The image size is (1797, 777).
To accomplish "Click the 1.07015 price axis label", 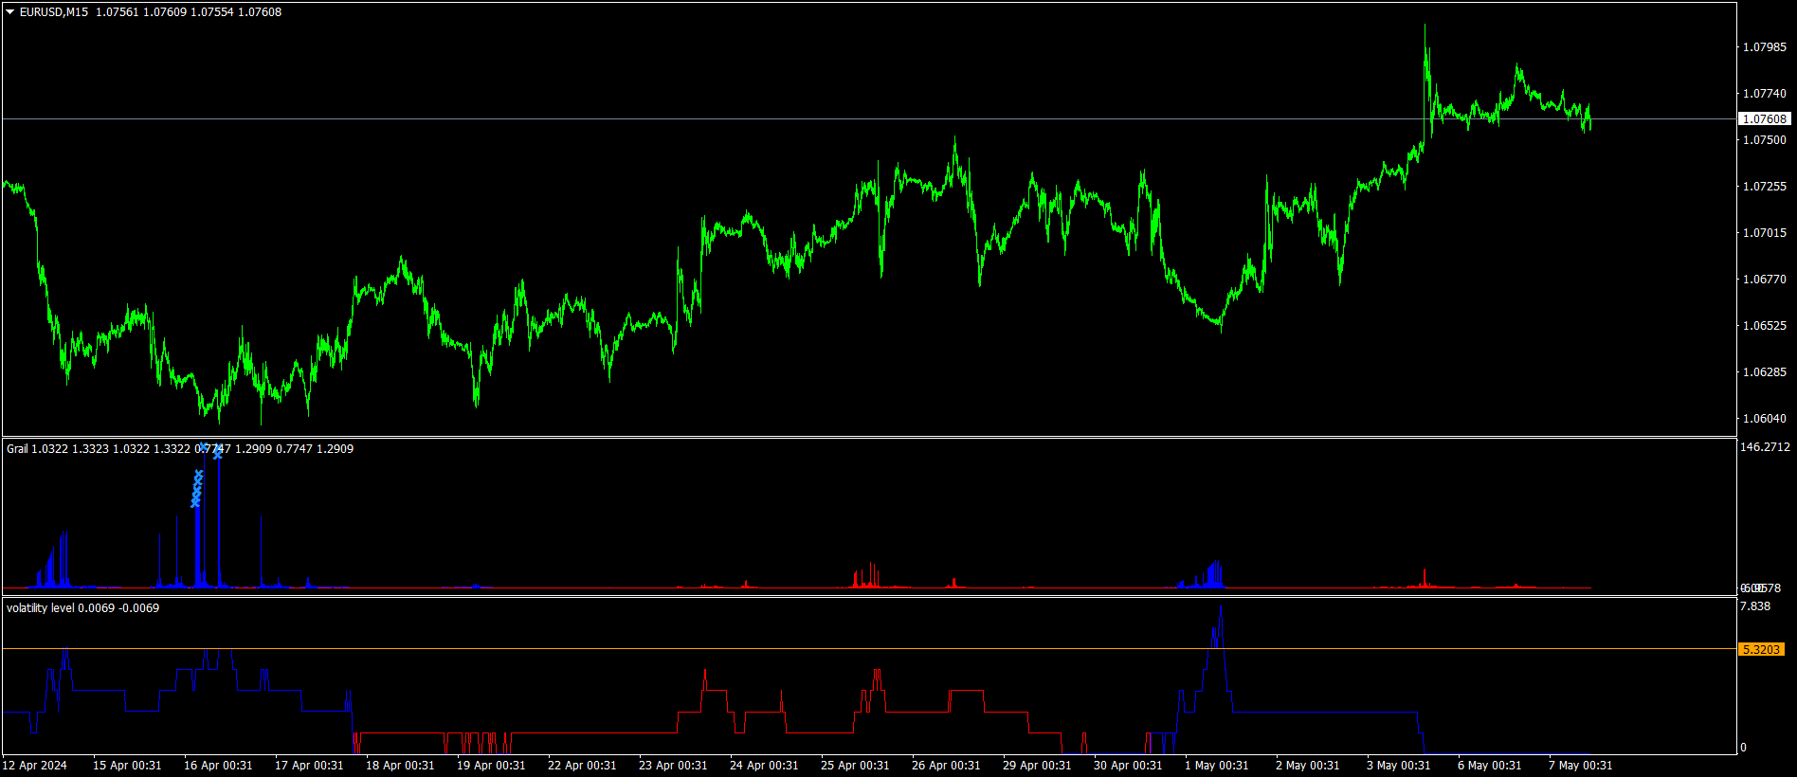I will pyautogui.click(x=1765, y=233).
